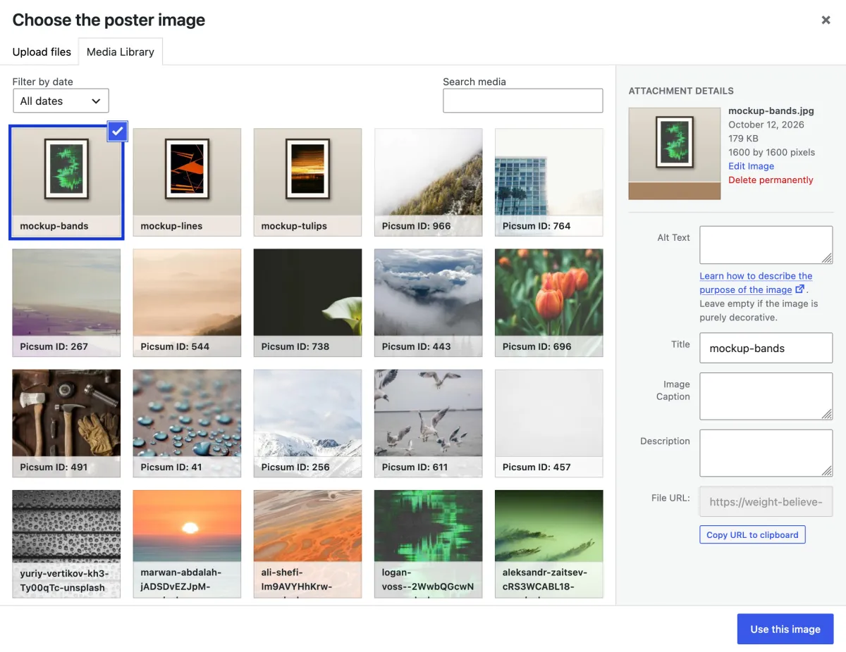Choose the ali-shefi image thumbnail
Image resolution: width=846 pixels, height=652 pixels.
click(307, 544)
